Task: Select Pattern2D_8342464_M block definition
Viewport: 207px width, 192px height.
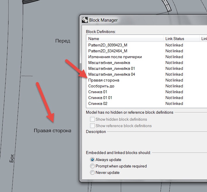Action: 108,51
